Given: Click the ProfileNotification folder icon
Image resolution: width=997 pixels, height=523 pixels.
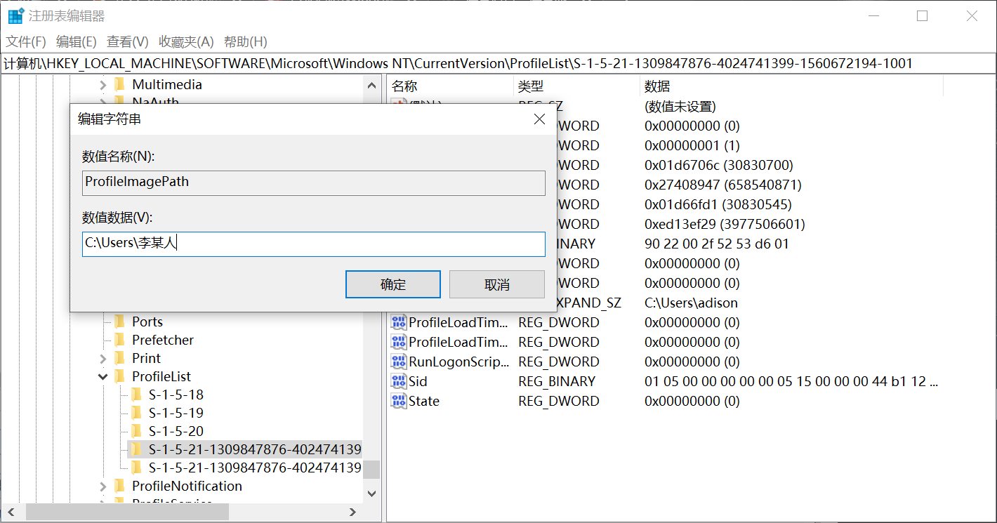Looking at the screenshot, I should coord(119,486).
